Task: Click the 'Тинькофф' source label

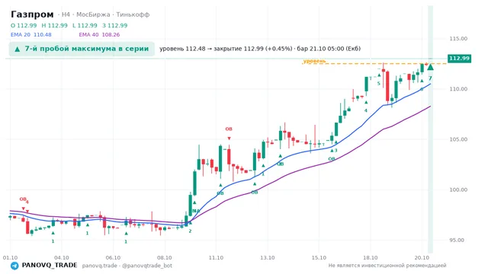Action: click(133, 14)
